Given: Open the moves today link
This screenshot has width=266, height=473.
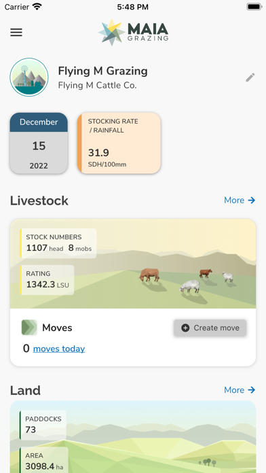Looking at the screenshot, I should [59, 349].
